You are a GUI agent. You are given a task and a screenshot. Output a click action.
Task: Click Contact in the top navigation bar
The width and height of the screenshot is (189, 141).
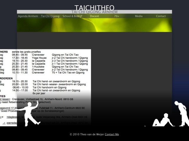(x=161, y=16)
